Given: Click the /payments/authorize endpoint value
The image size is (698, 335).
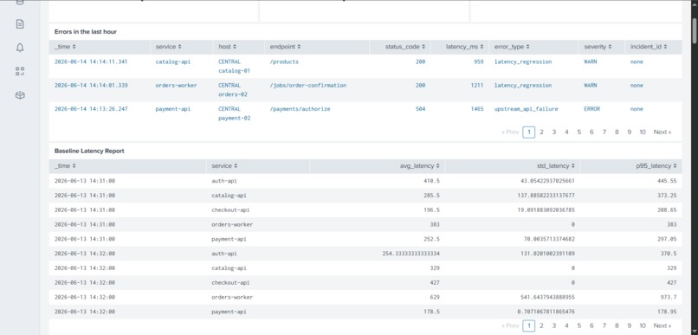Looking at the screenshot, I should tap(300, 109).
